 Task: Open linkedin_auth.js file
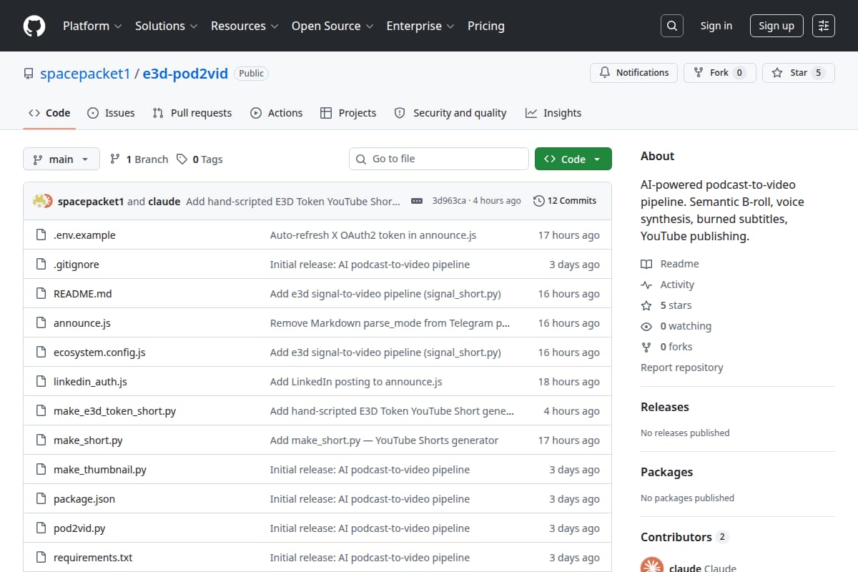90,382
